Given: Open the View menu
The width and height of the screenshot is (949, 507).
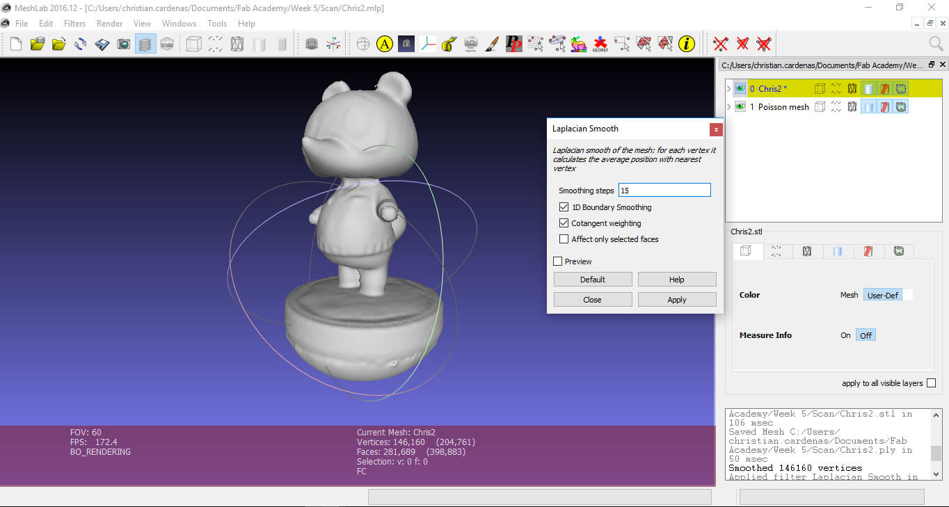Looking at the screenshot, I should pyautogui.click(x=142, y=23).
